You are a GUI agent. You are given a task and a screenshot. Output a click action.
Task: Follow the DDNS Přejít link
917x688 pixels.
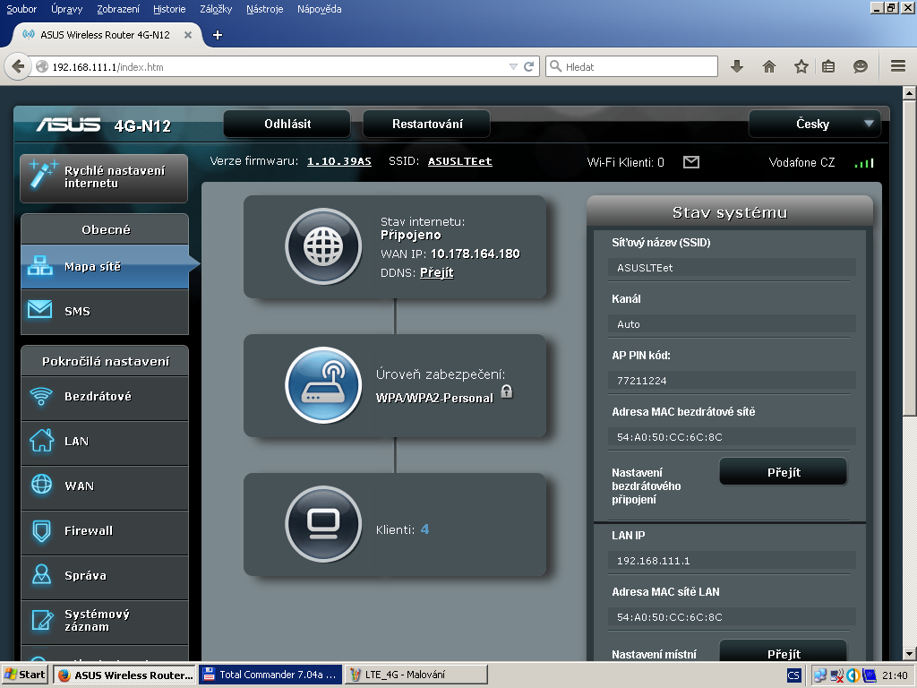pyautogui.click(x=436, y=272)
